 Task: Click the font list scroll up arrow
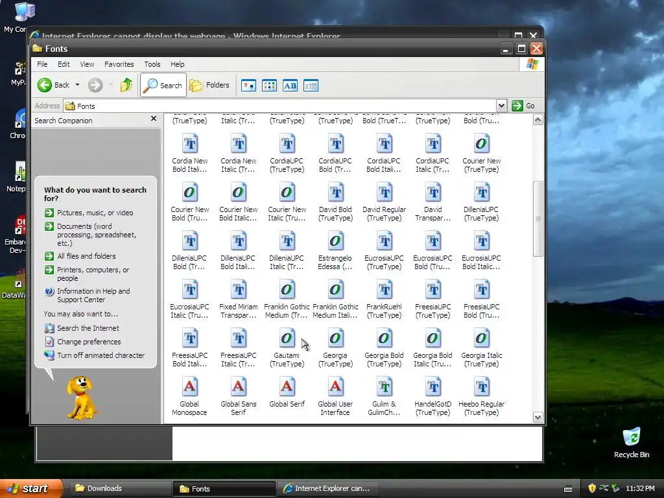coord(538,120)
